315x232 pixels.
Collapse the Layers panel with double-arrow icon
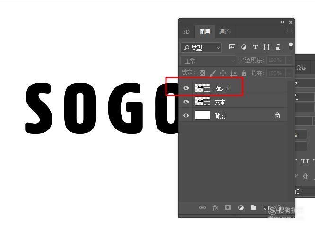(x=282, y=22)
